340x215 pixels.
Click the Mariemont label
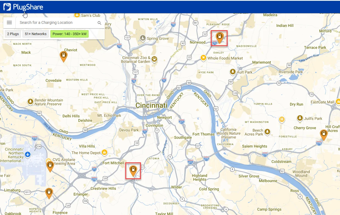262,62
